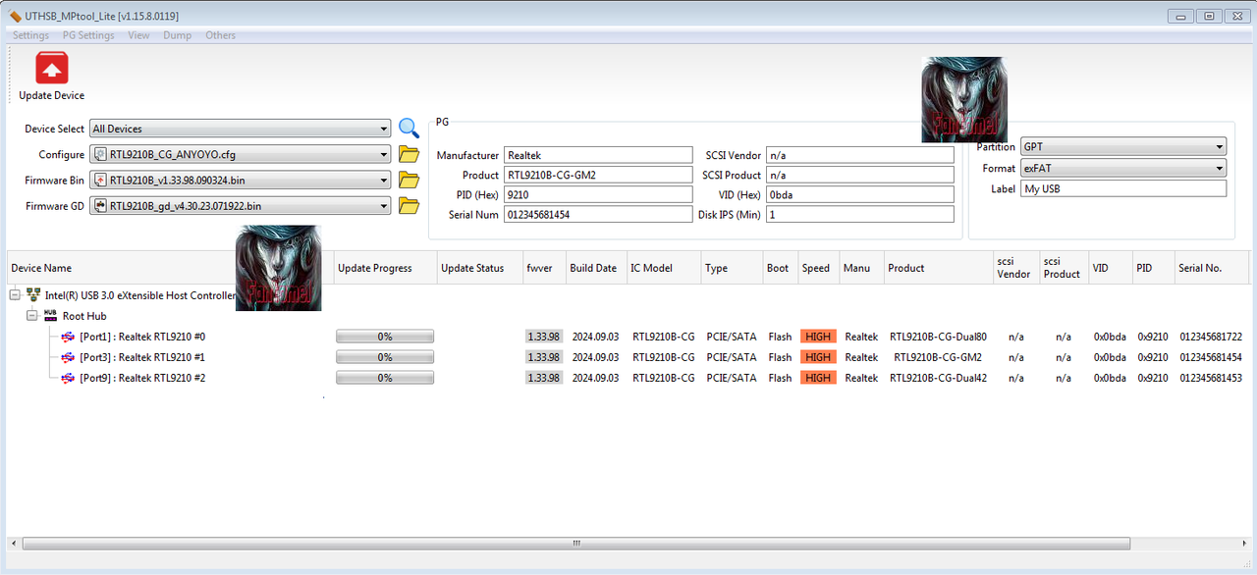Screen dimensions: 1257x575
Task: Click the Intel USB 3.0 host controller icon
Action: 33,295
